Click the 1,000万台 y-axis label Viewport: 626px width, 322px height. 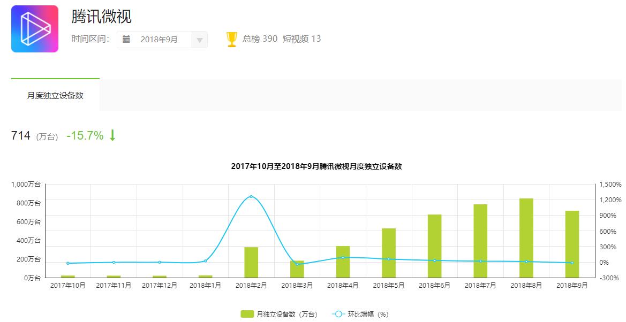pos(26,185)
